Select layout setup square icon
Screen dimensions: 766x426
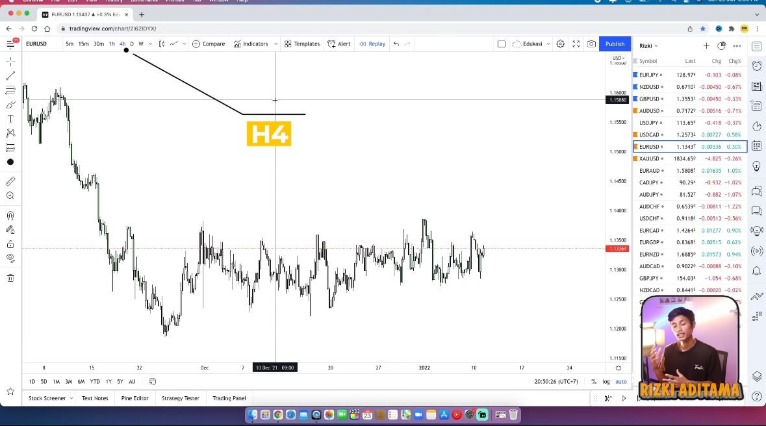click(501, 44)
